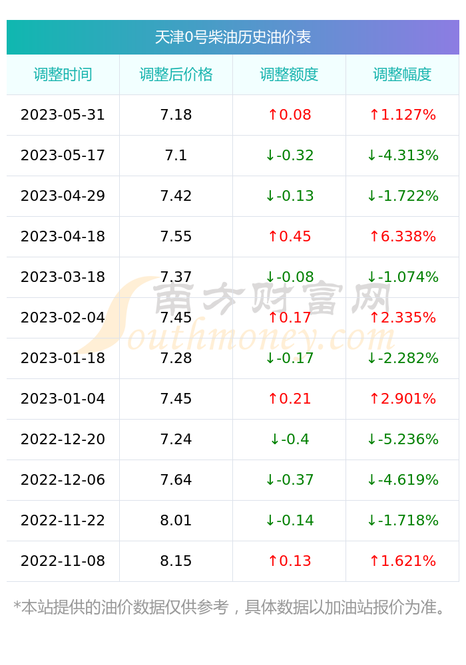Select percentage ↓-4.313% in the 2023-05-17 row
This screenshot has height=665, width=466.
coord(402,155)
